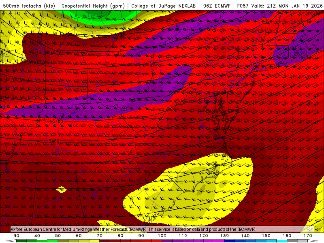Click the ECMWF copyright notice text
The height and width of the screenshot is (243, 324).
click(x=133, y=229)
